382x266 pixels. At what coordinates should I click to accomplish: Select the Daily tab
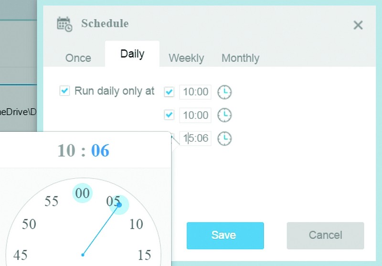point(132,54)
